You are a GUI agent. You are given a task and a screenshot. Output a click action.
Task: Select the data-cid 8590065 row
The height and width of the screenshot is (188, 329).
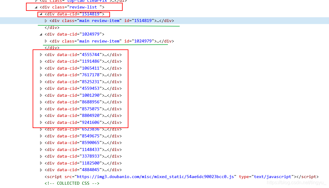(x=83, y=143)
